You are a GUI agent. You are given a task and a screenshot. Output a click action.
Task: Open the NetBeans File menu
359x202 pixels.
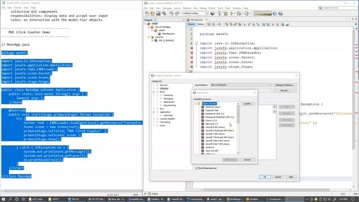pos(146,8)
